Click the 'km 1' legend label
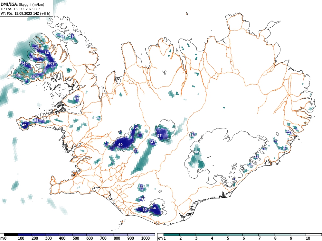Screen dimensions: 322x241 tap(162, 238)
